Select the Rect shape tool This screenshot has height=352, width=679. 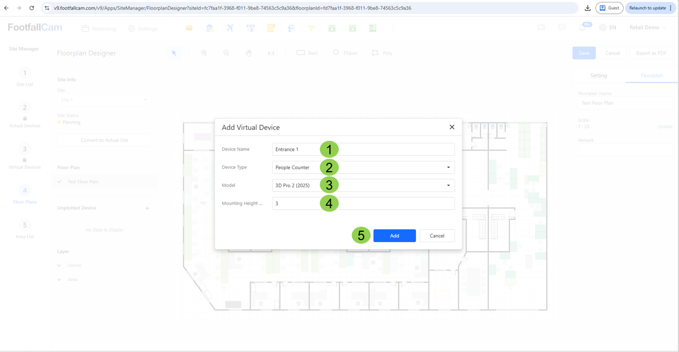click(307, 53)
